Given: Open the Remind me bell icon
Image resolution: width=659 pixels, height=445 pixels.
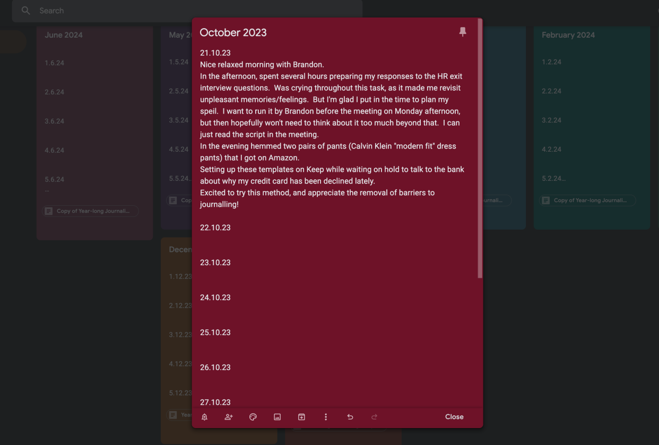Looking at the screenshot, I should (x=205, y=417).
